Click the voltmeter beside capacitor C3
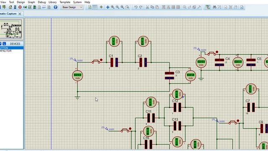Screen dimensions: 268x151 191,75
